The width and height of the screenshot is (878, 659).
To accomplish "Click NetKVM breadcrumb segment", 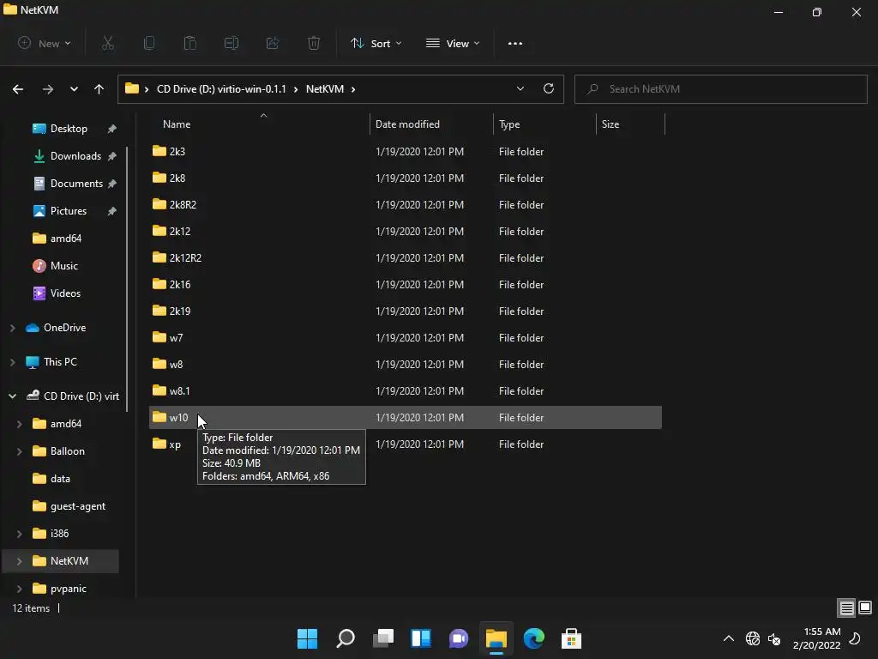I will click(325, 89).
